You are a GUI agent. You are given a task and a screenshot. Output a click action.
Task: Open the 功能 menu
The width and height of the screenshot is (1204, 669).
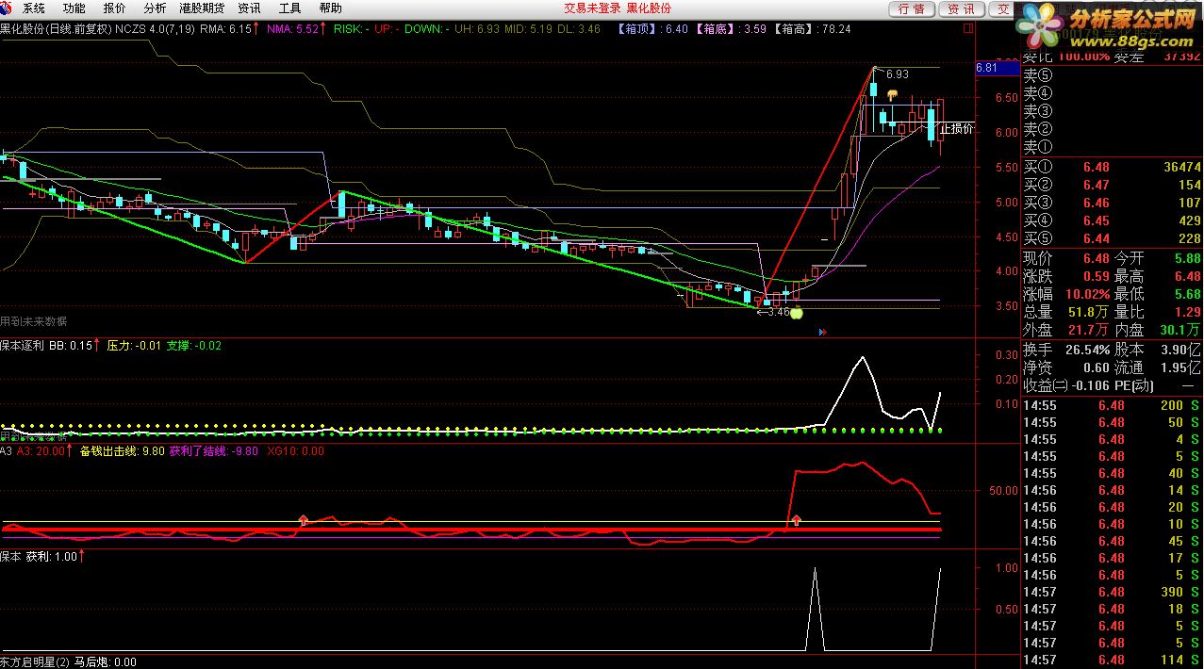tap(74, 8)
